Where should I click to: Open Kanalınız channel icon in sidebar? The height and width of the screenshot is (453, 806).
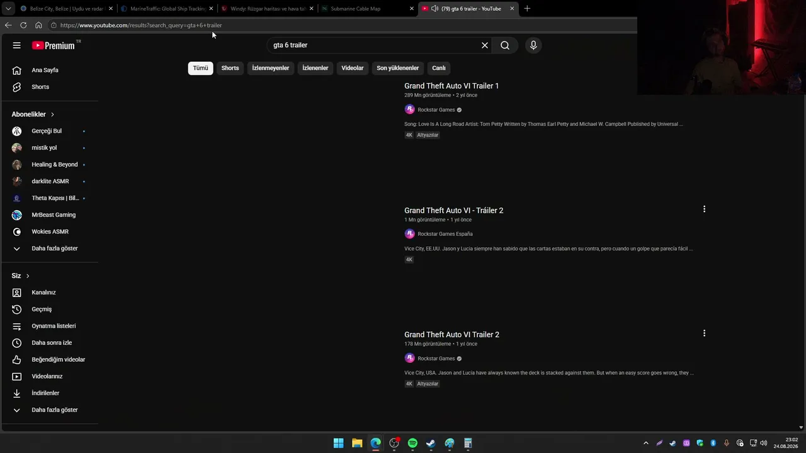click(17, 293)
